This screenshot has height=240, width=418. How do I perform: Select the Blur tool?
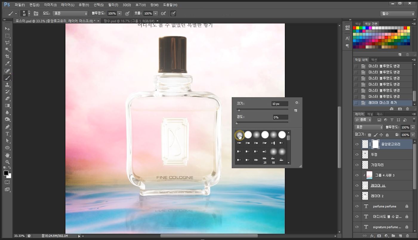tap(7, 113)
